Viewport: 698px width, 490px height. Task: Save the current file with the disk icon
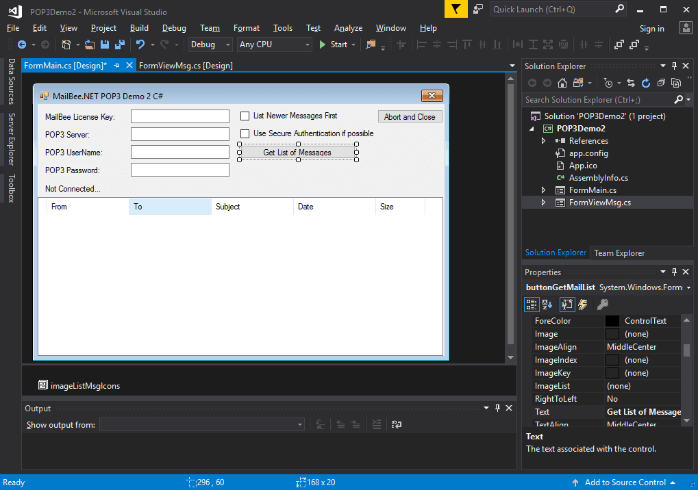coord(105,44)
